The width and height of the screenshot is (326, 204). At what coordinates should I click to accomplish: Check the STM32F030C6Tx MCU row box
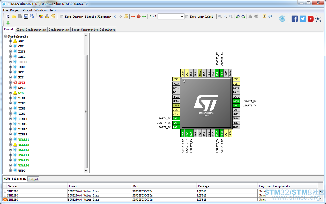(x=5, y=191)
